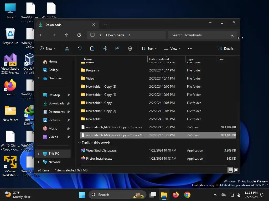
Task: Select Firefox desktop shortcut
Action: (x=10, y=87)
